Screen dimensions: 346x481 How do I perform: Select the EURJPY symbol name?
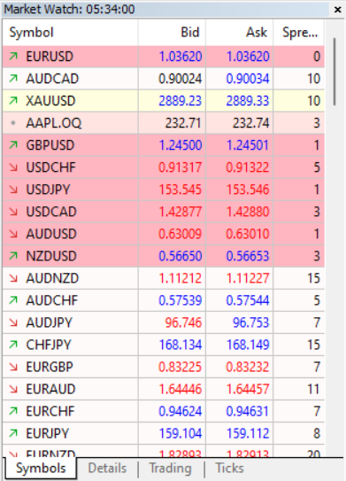pyautogui.click(x=48, y=433)
